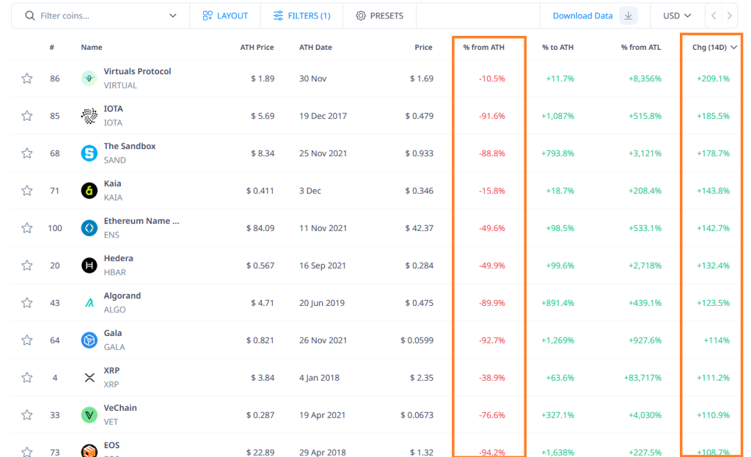Click the Virtuals Protocol coin logo
Image resolution: width=751 pixels, height=457 pixels.
pyautogui.click(x=89, y=78)
